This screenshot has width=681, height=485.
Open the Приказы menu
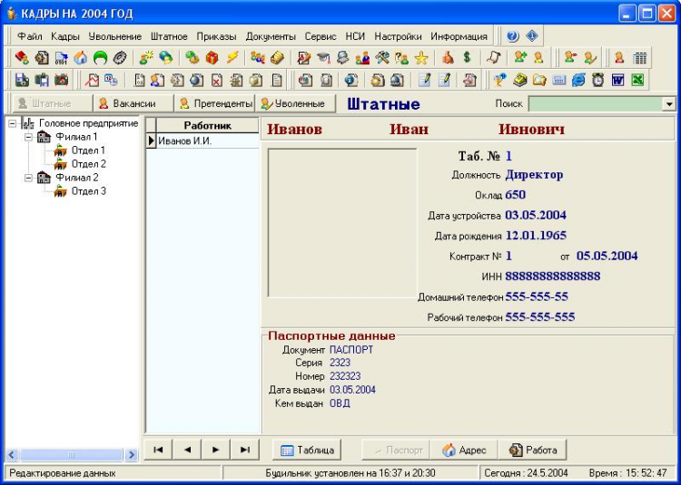pos(216,36)
